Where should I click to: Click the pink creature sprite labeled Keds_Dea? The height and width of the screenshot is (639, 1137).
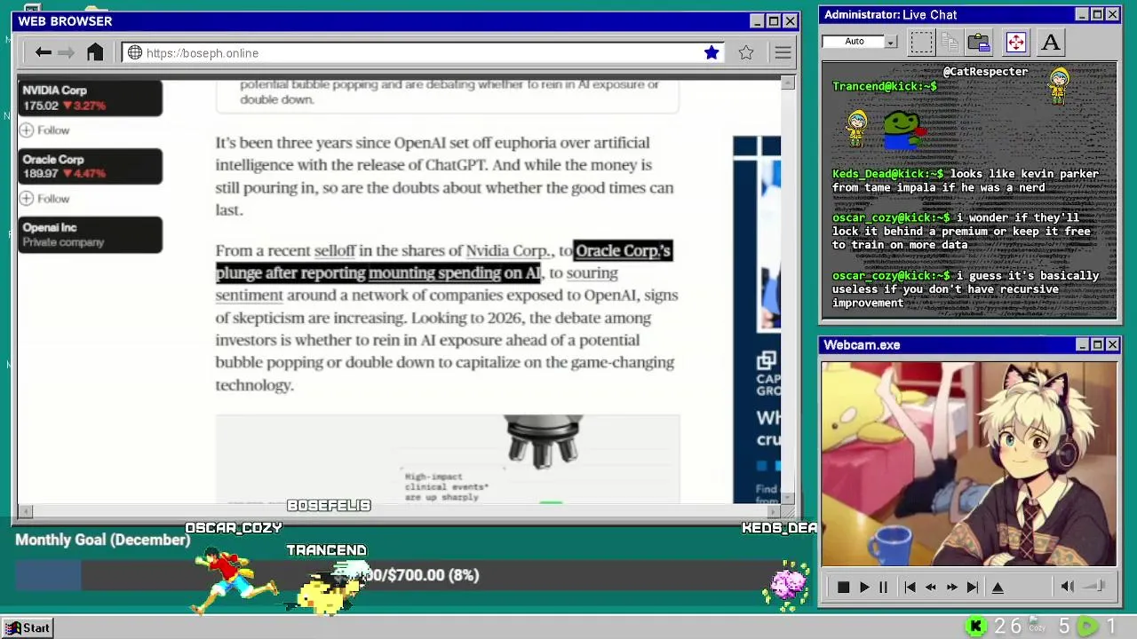click(787, 586)
